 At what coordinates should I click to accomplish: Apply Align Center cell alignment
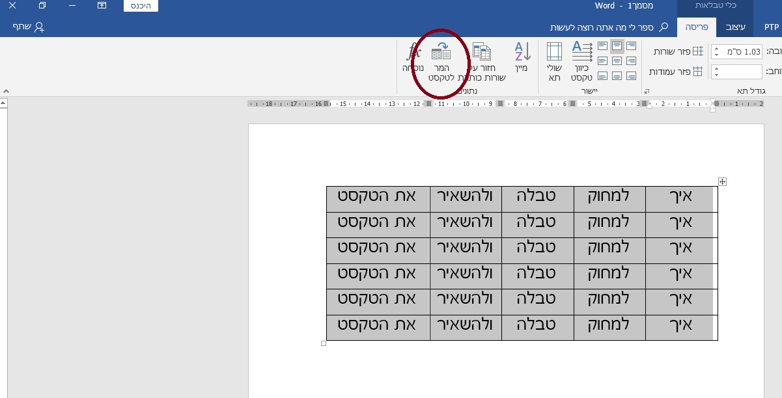click(x=617, y=62)
